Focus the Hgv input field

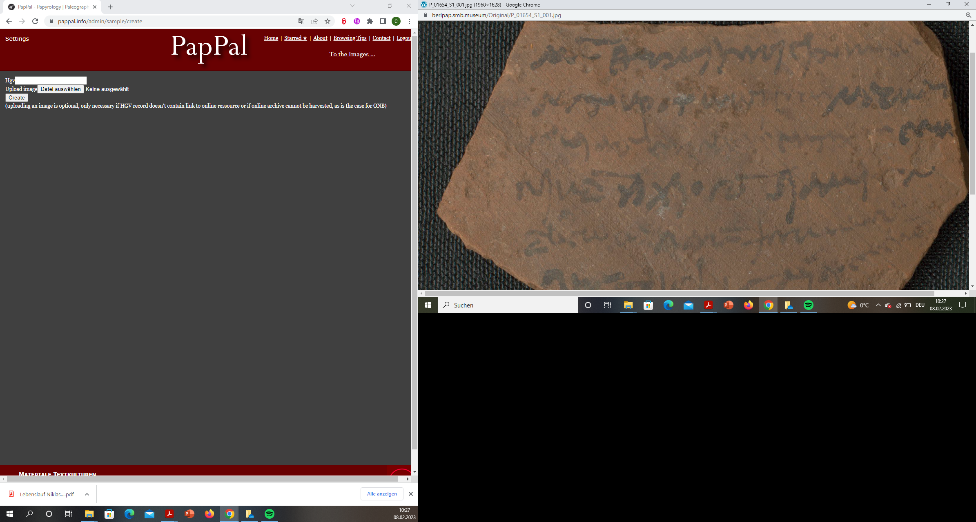click(51, 80)
